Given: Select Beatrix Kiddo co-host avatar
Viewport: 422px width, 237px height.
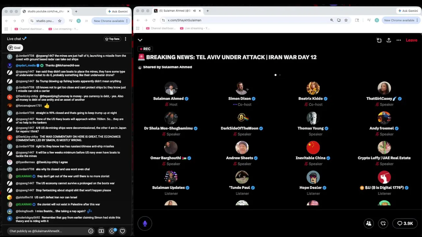Looking at the screenshot, I should coord(313,88).
